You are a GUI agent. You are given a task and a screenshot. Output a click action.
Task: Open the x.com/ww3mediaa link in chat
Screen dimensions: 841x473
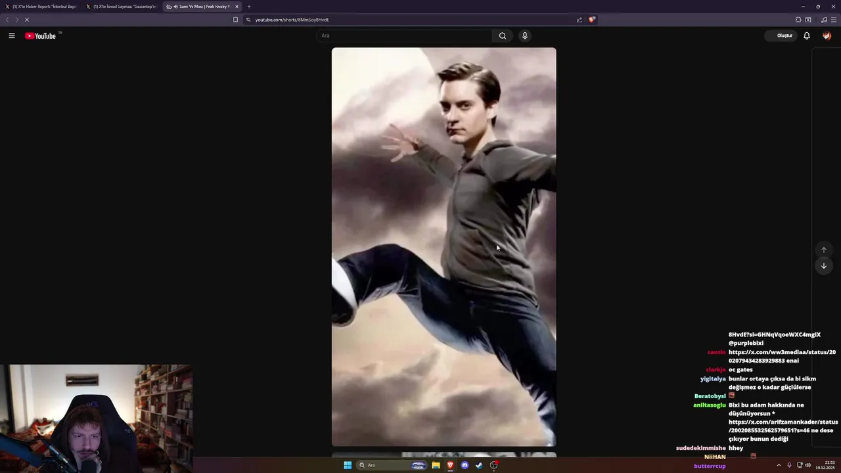point(782,356)
